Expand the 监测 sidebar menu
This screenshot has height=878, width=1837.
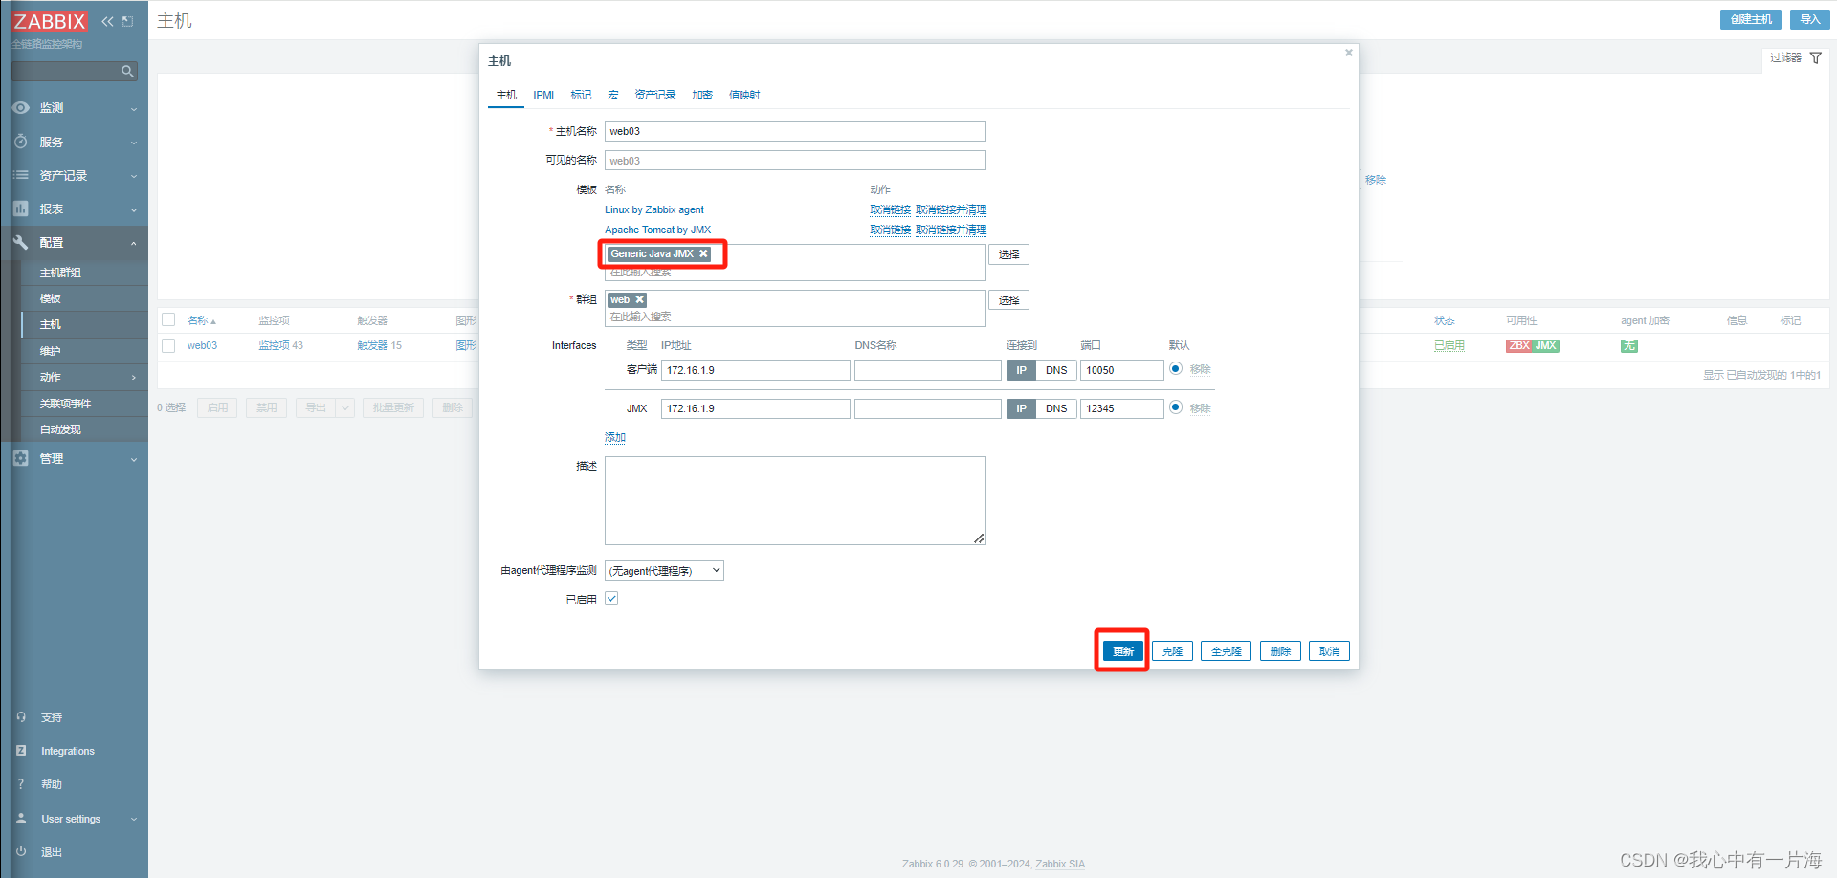click(x=134, y=109)
